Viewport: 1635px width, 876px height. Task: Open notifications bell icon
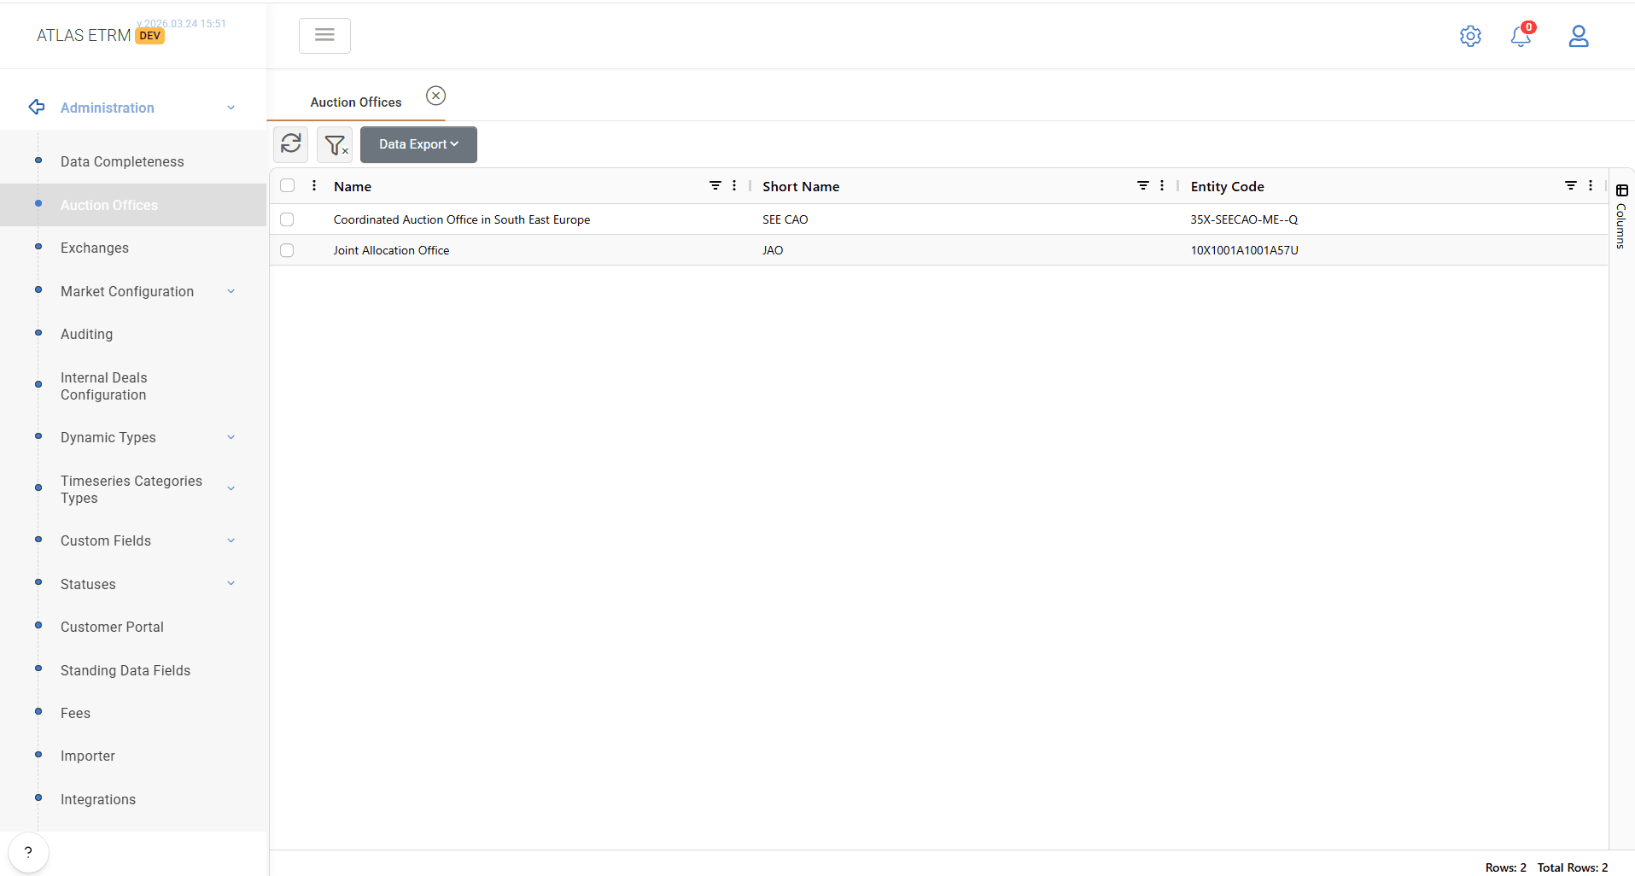tap(1521, 36)
